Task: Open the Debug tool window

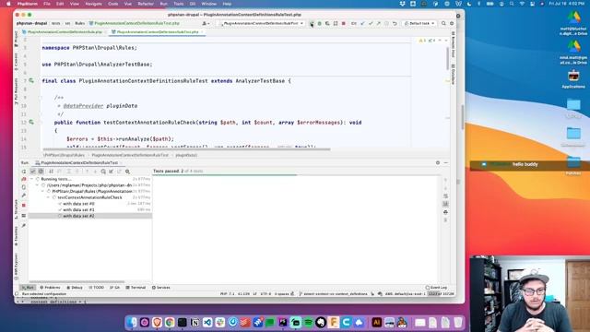Action: (75, 287)
